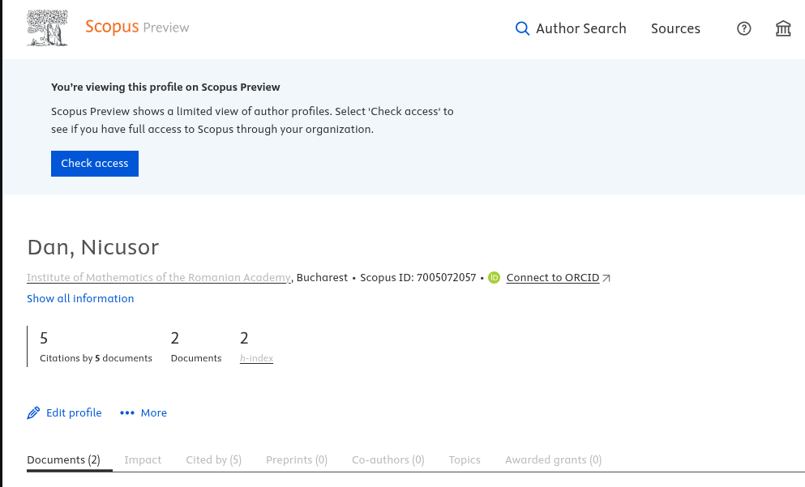Click the Scopus Preview wordmark
805x487 pixels.
(137, 27)
